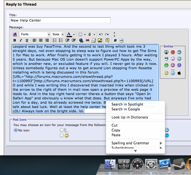Click the Wrap PHP tags icon

122,40
